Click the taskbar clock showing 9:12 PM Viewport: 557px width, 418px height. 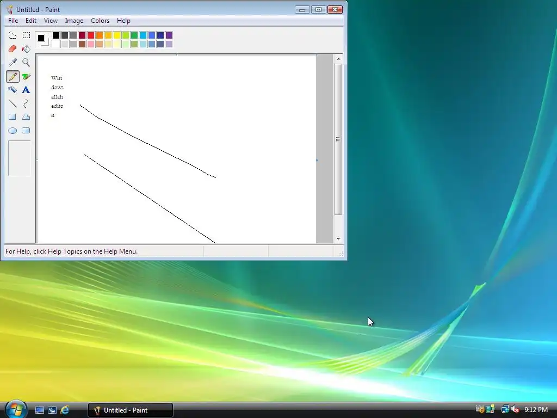(536, 409)
